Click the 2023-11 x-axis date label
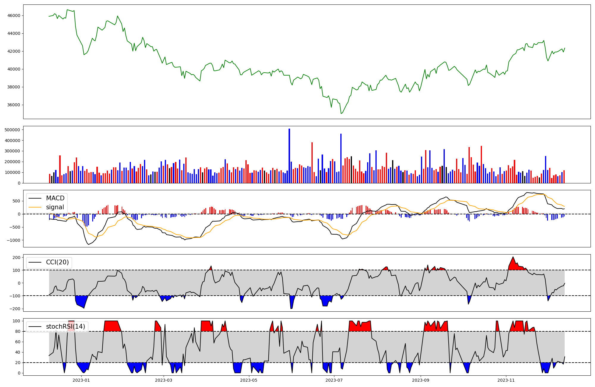Screen dimensions: 595x387 [x=506, y=380]
